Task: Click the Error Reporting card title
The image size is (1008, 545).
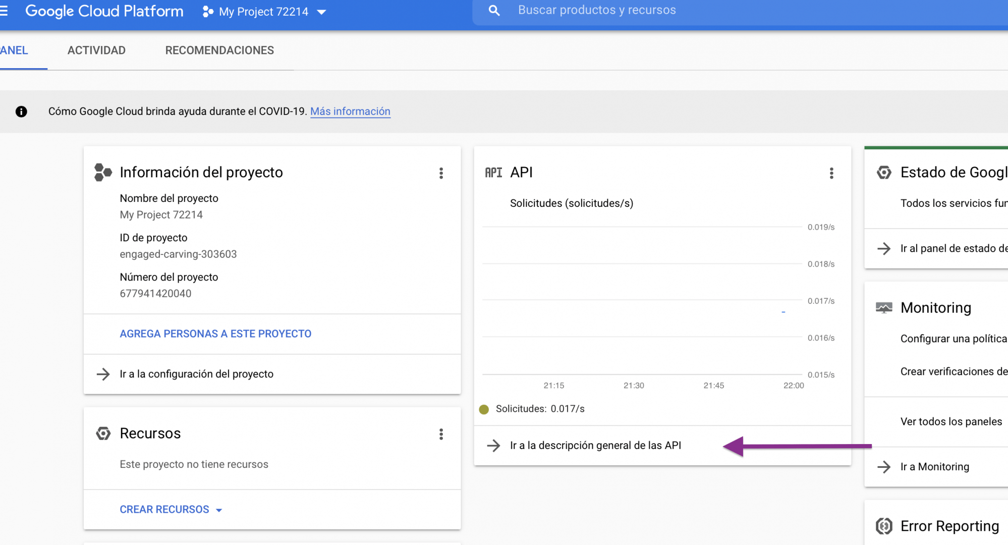Action: 949,526
